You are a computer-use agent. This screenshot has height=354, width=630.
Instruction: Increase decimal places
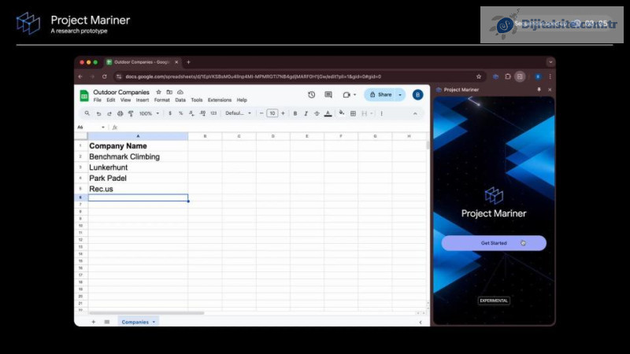click(202, 113)
